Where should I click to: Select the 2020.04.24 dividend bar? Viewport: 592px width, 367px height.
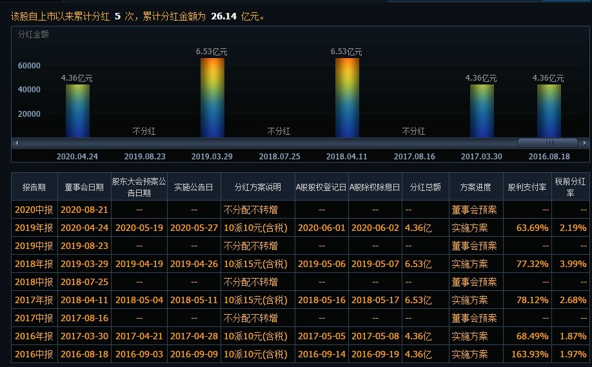point(78,111)
